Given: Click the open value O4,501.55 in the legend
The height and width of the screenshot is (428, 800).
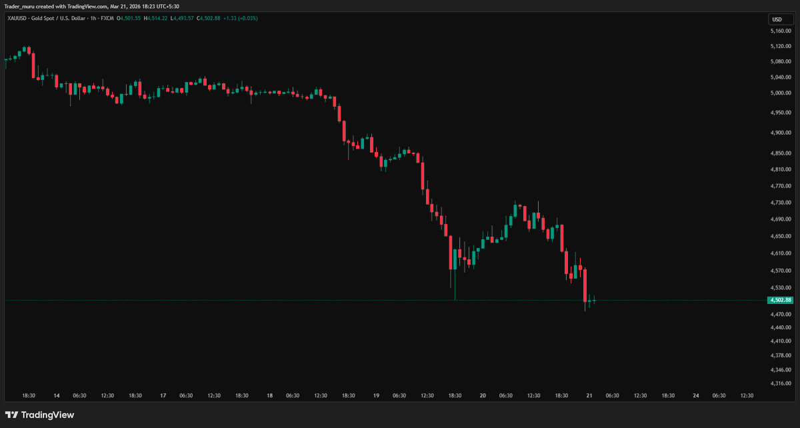Looking at the screenshot, I should (129, 19).
